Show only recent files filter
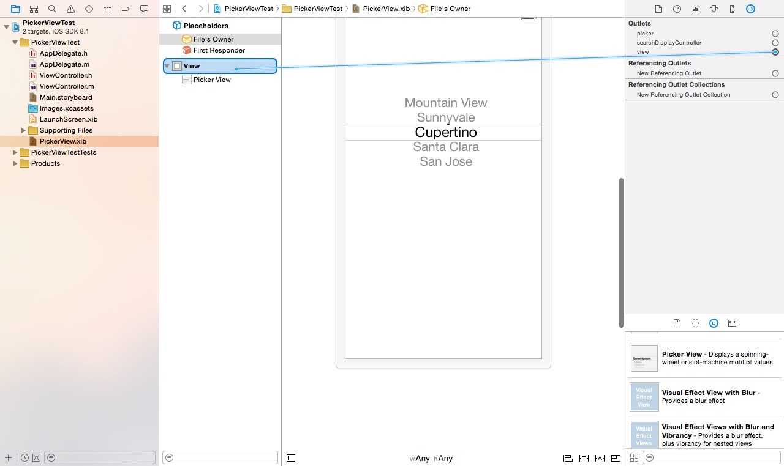The image size is (784, 466). click(24, 457)
